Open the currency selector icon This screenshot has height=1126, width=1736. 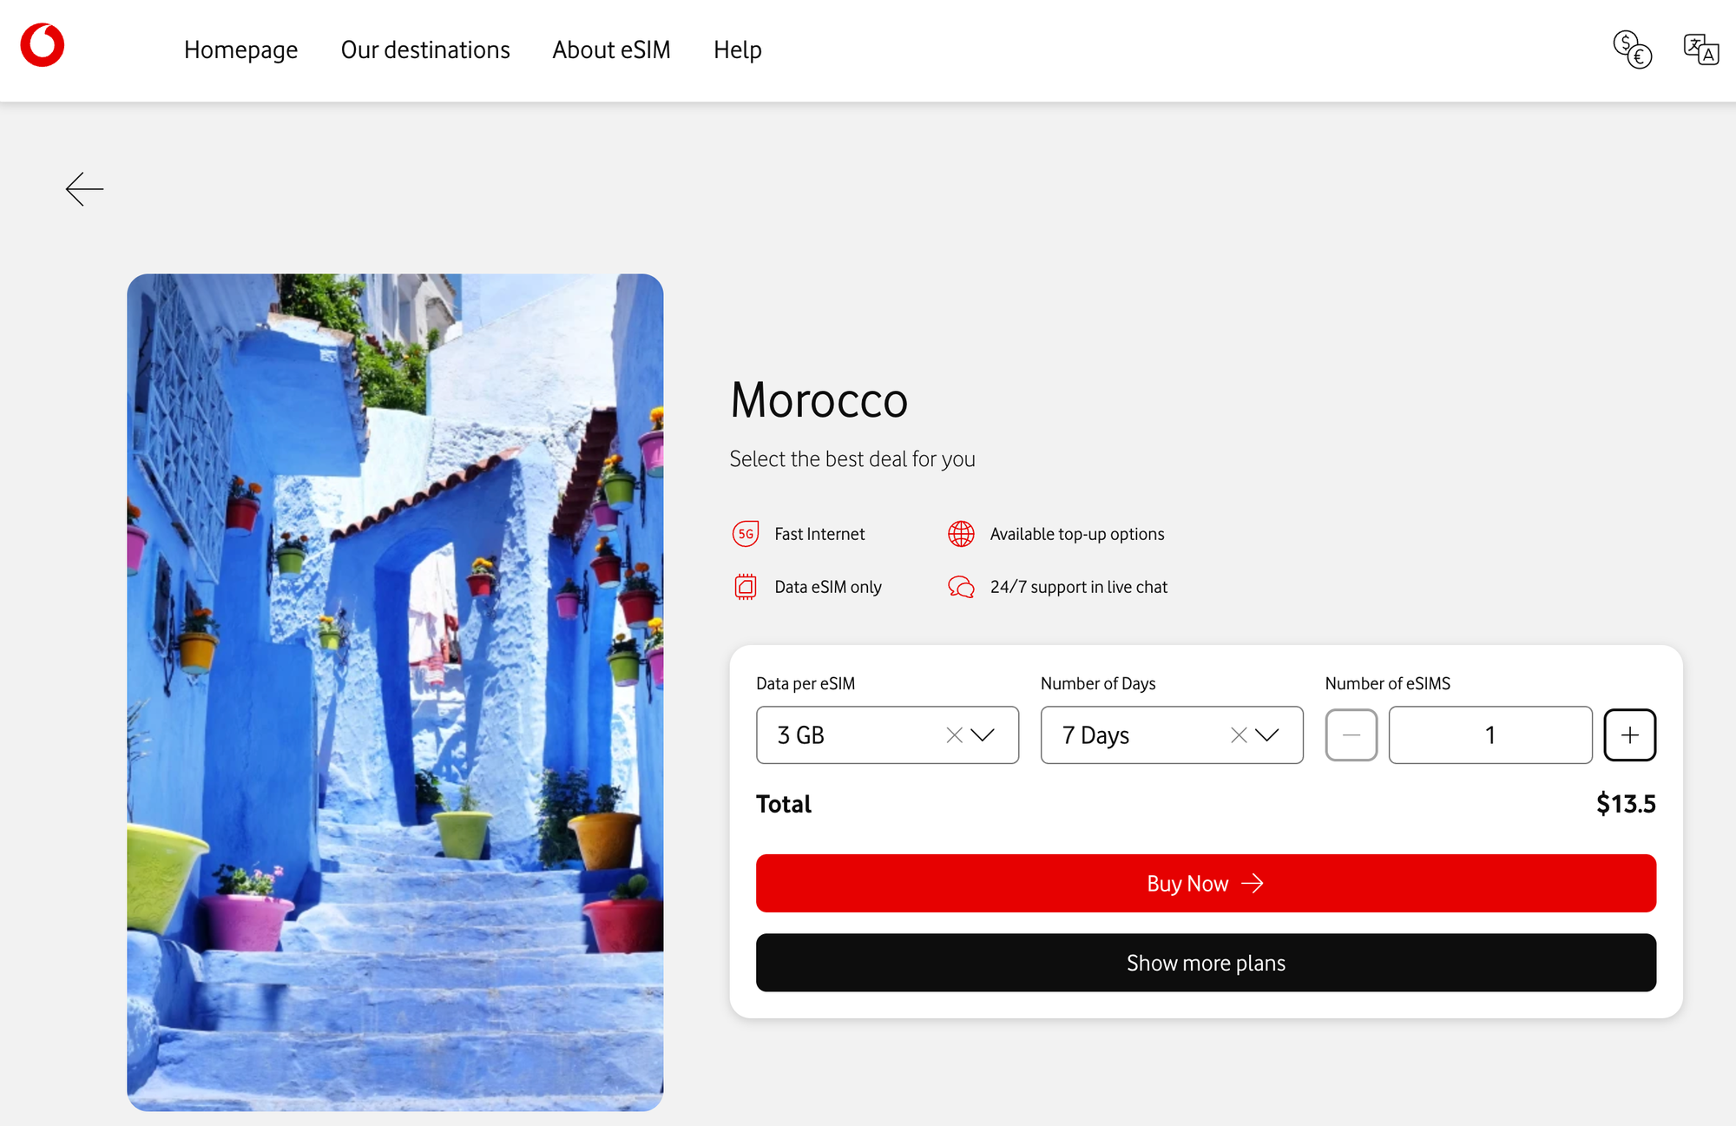pos(1632,49)
